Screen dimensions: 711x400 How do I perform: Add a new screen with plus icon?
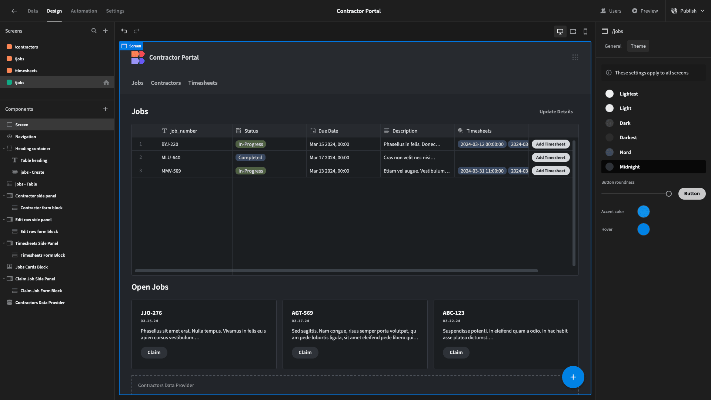(x=106, y=31)
